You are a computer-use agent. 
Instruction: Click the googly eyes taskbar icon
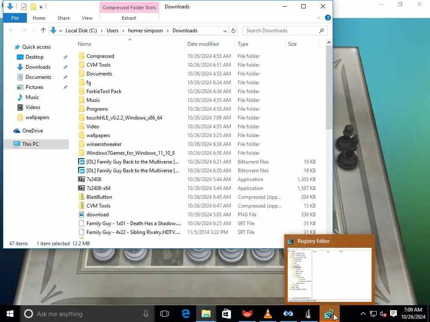tap(288, 314)
